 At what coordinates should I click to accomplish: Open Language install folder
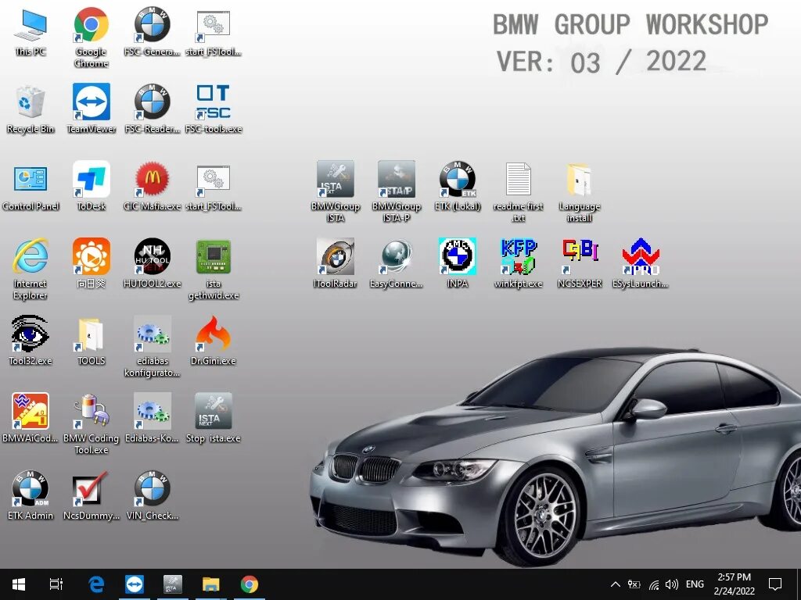pyautogui.click(x=580, y=192)
